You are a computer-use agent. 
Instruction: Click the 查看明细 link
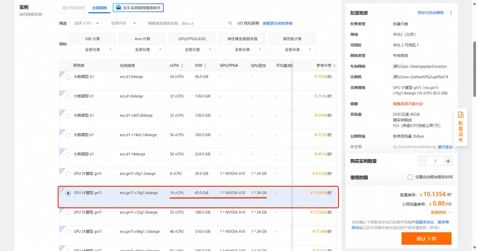(438, 213)
